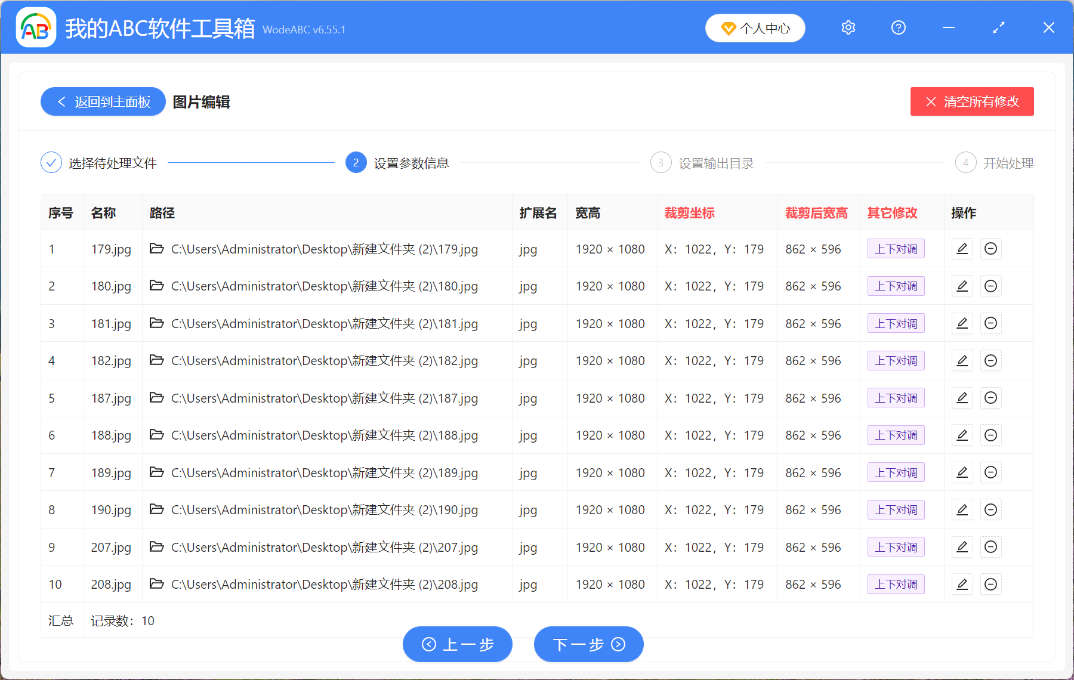This screenshot has width=1074, height=680.
Task: Clear all modifications with the red button
Action: click(971, 102)
